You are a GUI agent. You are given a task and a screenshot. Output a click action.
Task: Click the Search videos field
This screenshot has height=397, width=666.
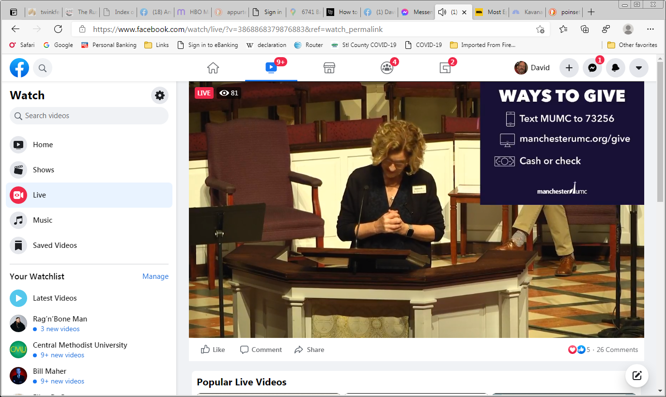pos(89,116)
